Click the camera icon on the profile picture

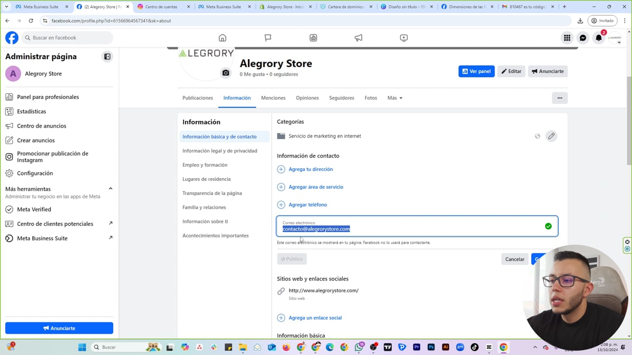[226, 72]
